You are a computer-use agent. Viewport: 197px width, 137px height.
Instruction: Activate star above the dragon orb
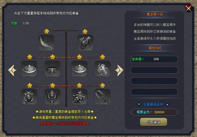click(x=85, y=32)
